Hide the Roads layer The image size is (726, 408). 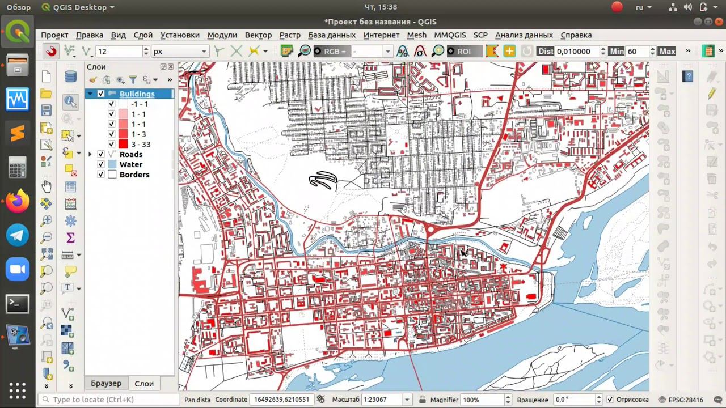(x=101, y=154)
